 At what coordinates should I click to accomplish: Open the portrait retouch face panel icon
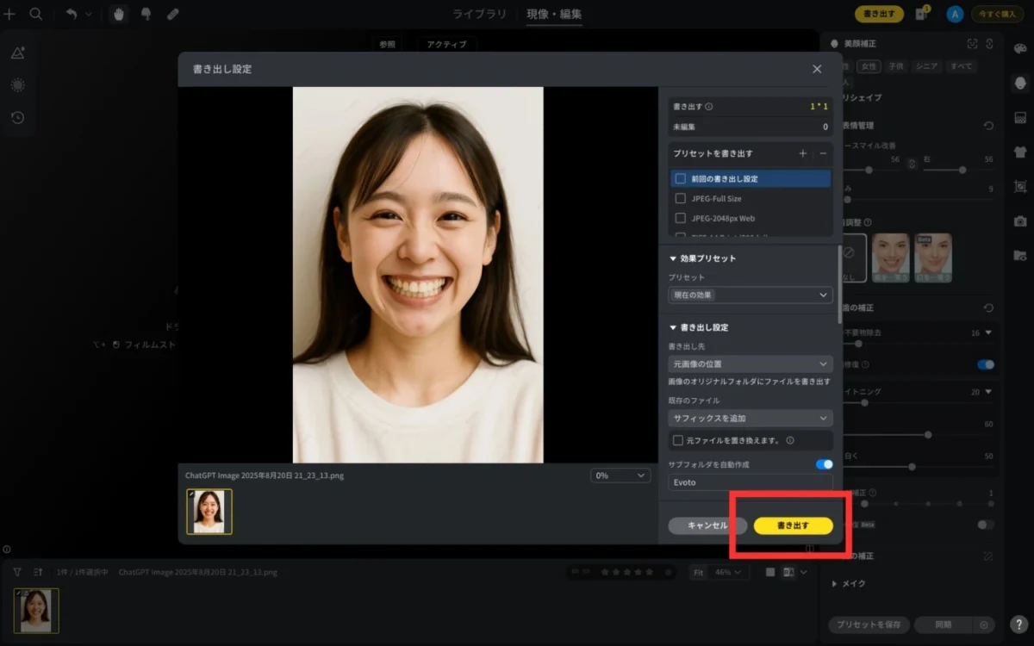(x=1020, y=83)
